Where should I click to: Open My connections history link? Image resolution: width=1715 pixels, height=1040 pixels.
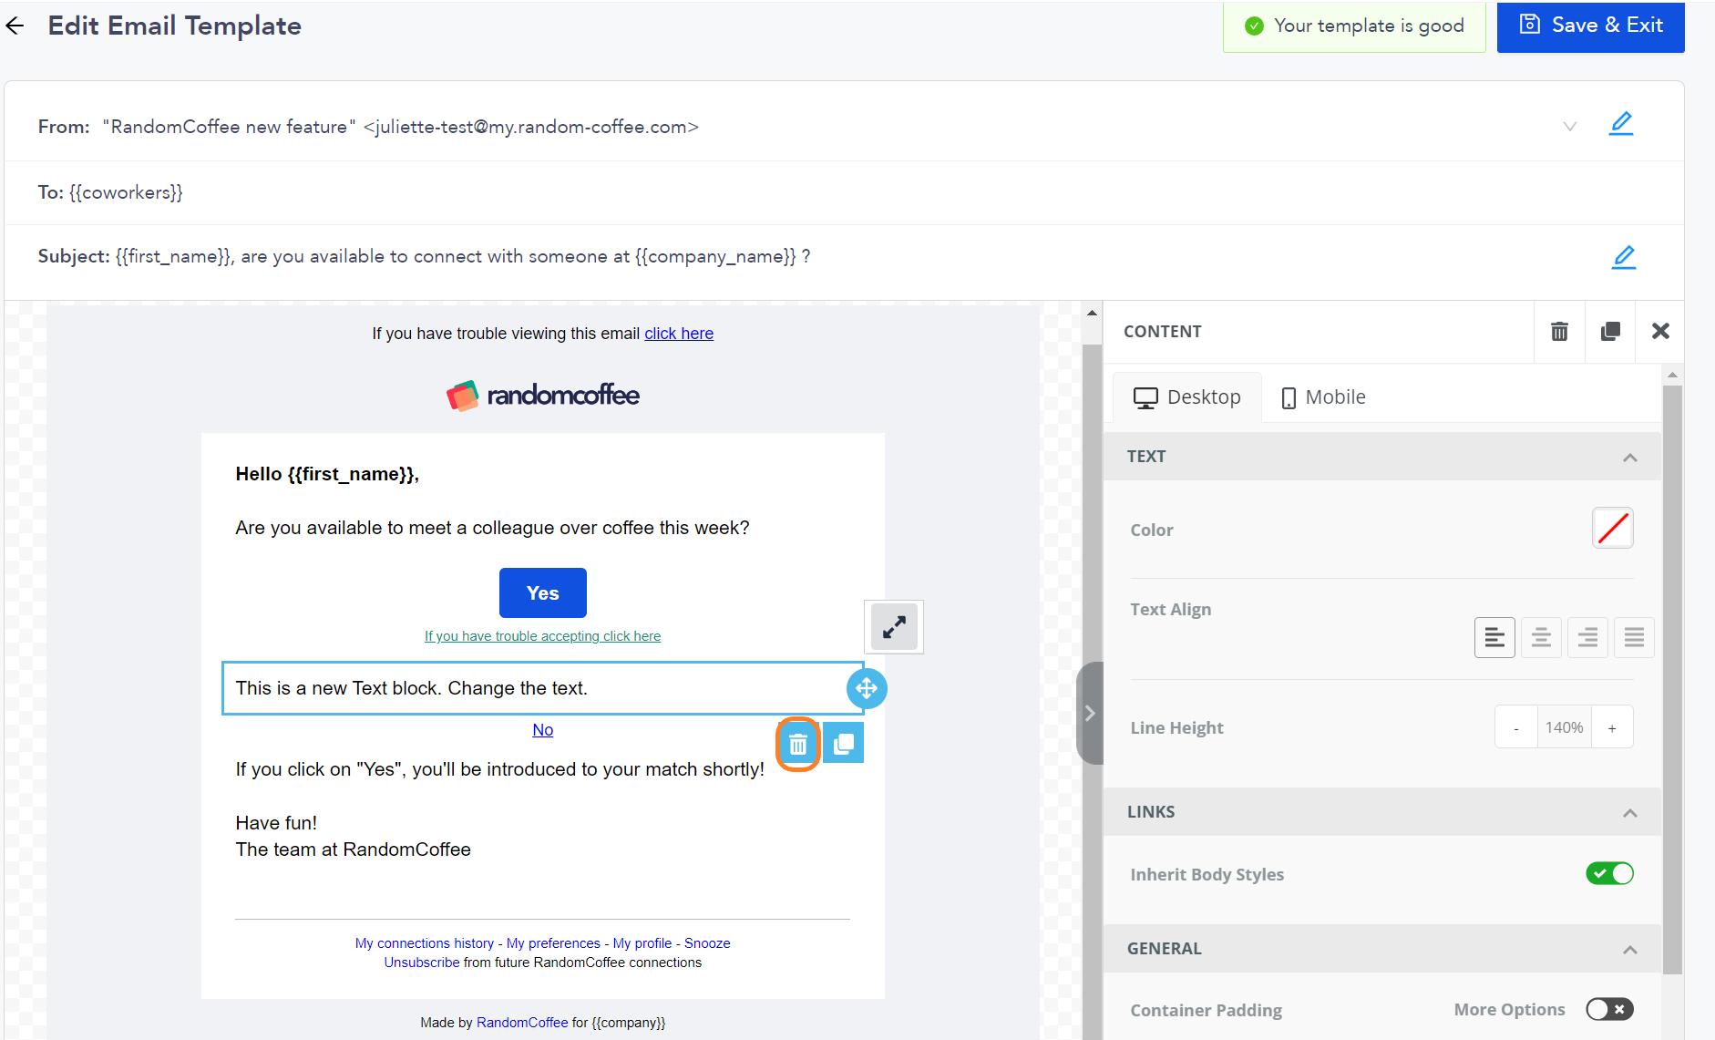[425, 943]
